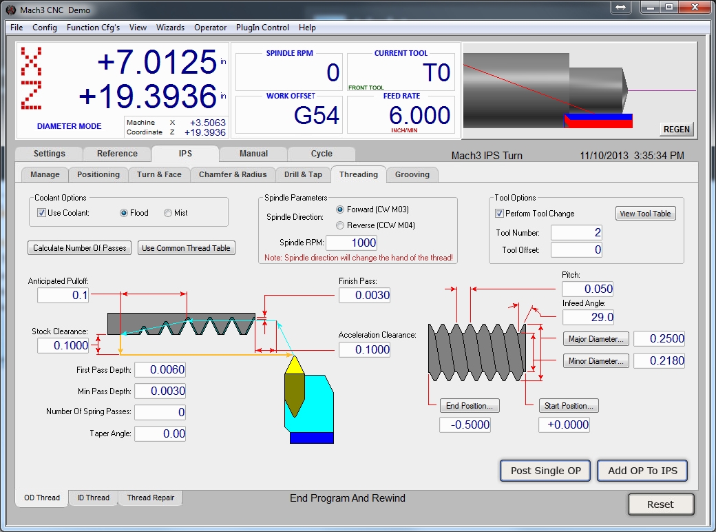This screenshot has height=532, width=716.
Task: Select the OD Thread bottom tab
Action: pos(42,498)
